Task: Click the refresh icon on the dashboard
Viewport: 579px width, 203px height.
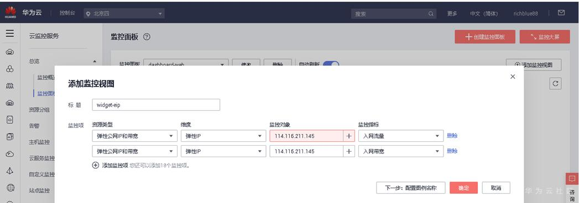Action: 555,84
